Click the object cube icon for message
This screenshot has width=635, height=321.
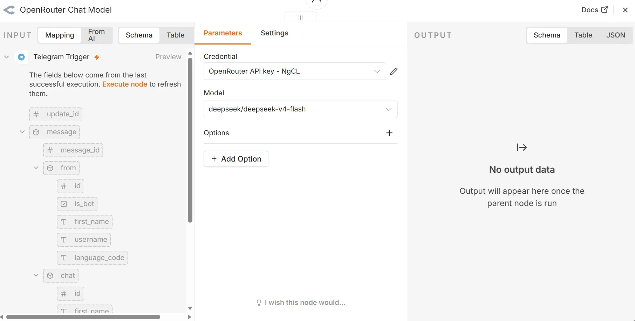tap(36, 132)
